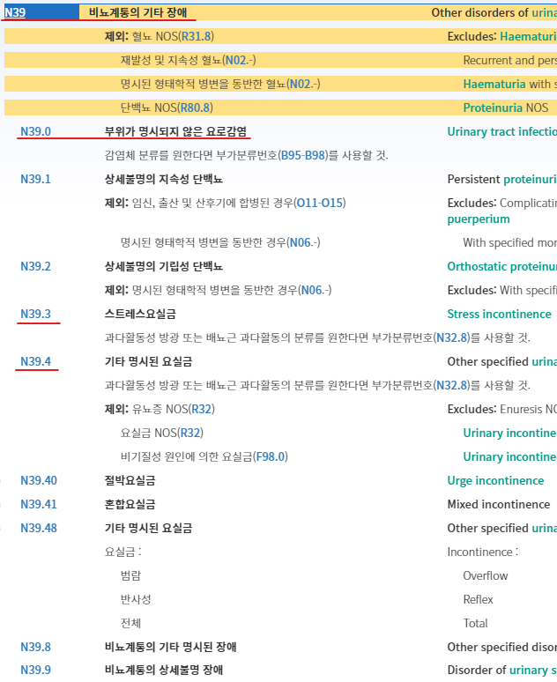
Task: Open the 'Urinary tract infection' English term link
Action: (x=502, y=132)
